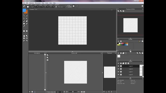This screenshot has height=93, width=166.
Task: Delete selected color from the Palette
Action: tap(121, 41)
